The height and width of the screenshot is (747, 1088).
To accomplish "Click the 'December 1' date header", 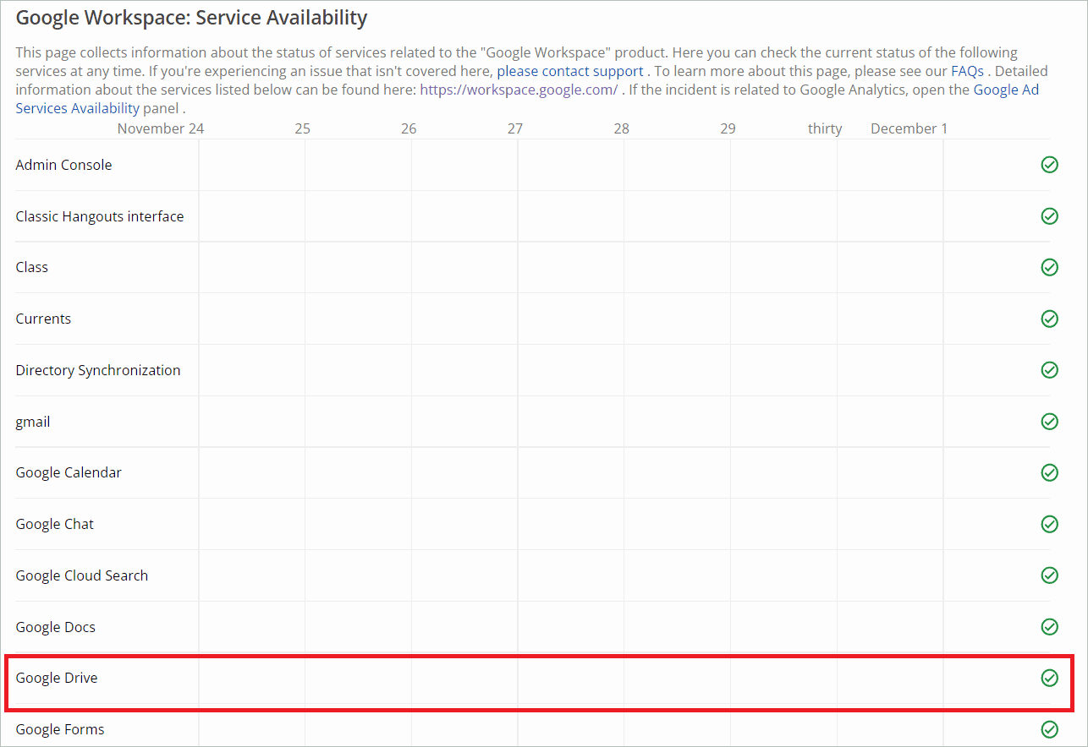I will coord(909,128).
